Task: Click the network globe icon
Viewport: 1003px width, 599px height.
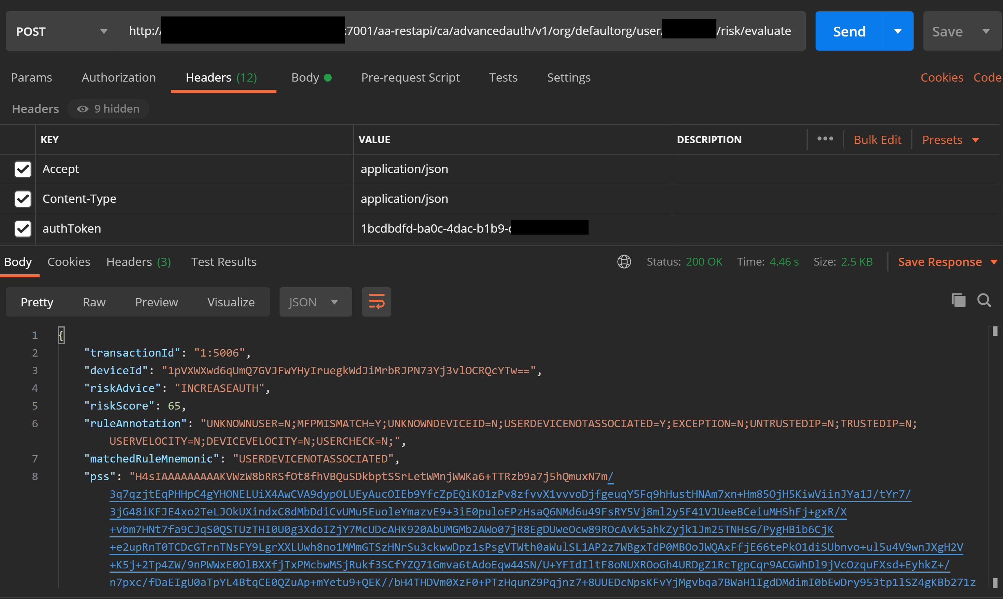Action: pos(624,262)
